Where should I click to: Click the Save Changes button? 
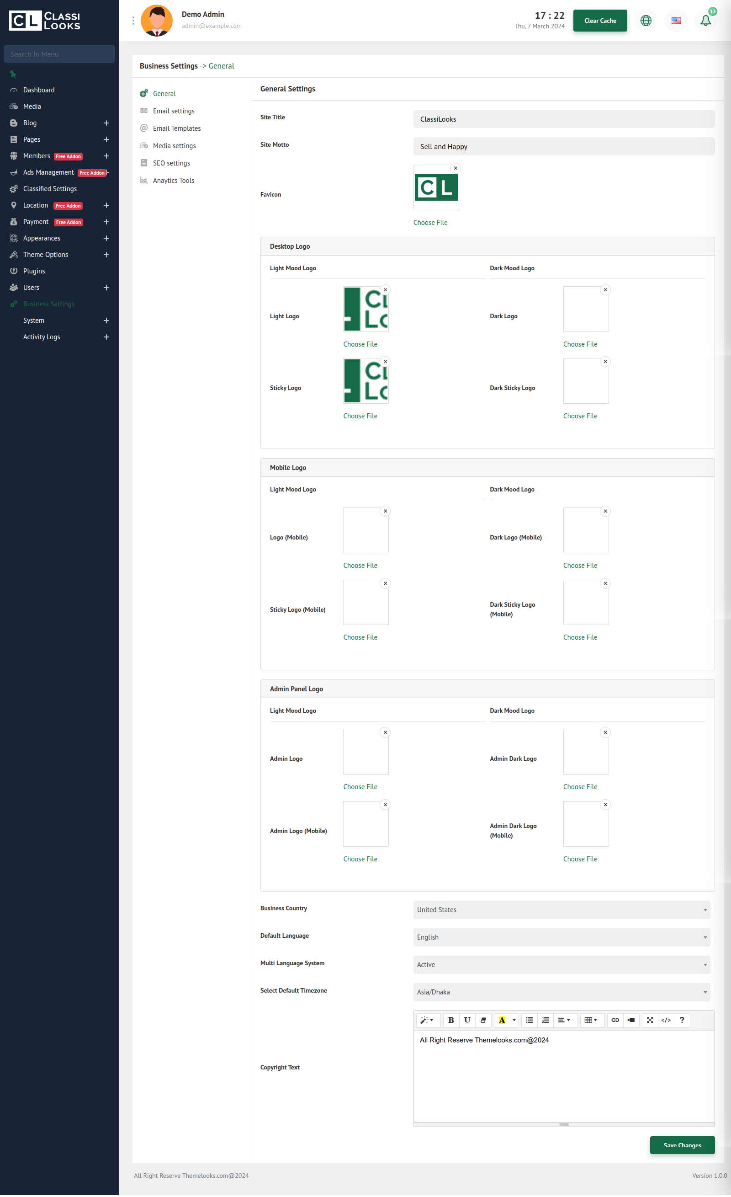(x=682, y=1145)
